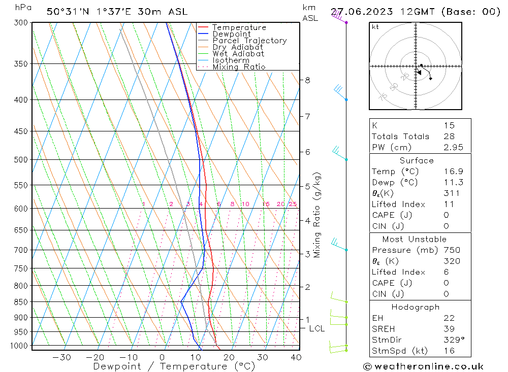This screenshot has width=508, height=372.
Task: Select the cyan wind barb at 700 hPa
Action: tap(339, 245)
